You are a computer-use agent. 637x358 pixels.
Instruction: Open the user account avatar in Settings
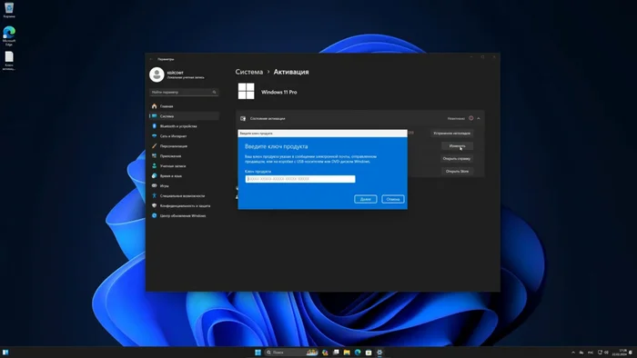tap(157, 75)
